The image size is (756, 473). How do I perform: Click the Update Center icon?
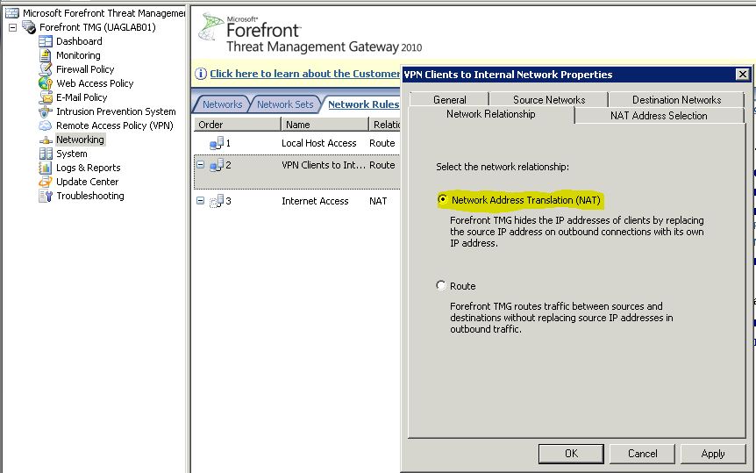coord(46,182)
